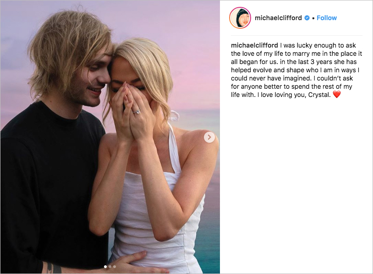Click the right chevron to see next photo
The image size is (373, 274).
209,137
